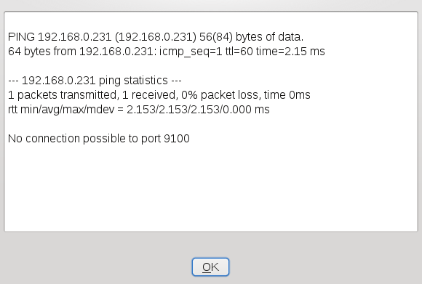Click the 'icmp_seq=1' text
Screen dimensions: 422x284
191,52
